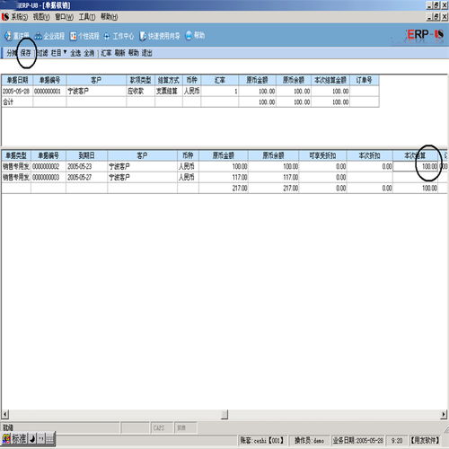
Task: Open the IME soft keyboard icon
Action: click(x=50, y=439)
